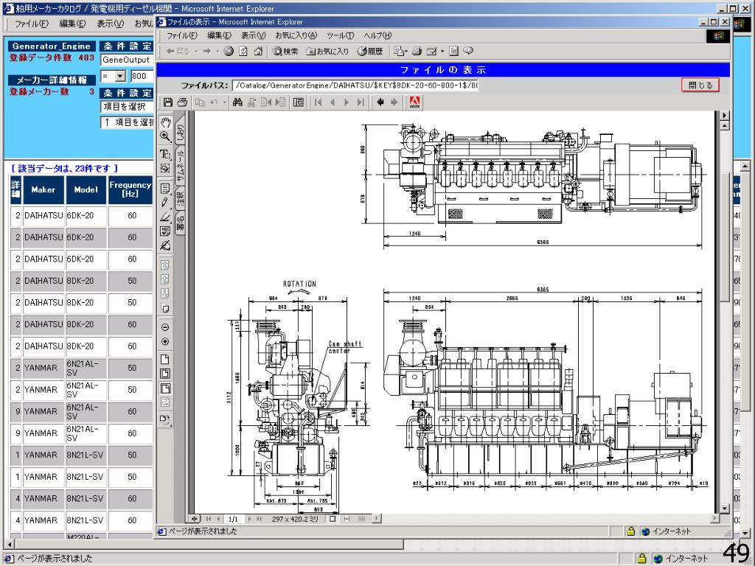755x566 pixels.
Task: Click the page number box showing 1/1
Action: click(233, 520)
